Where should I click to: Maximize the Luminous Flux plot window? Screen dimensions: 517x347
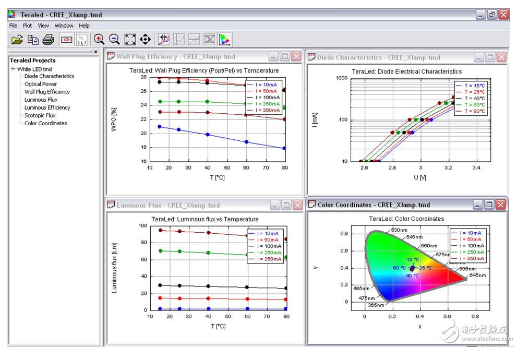pyautogui.click(x=285, y=205)
